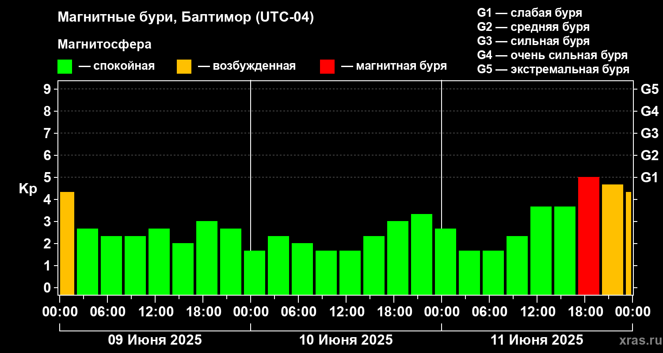Screen dimensions: 663x353
Task: Click the G3 tick label on right axis
Action: (x=650, y=133)
